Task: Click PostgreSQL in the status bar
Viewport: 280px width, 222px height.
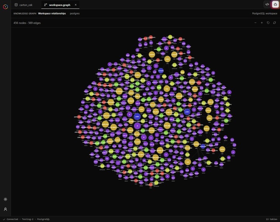Action: click(x=43, y=219)
